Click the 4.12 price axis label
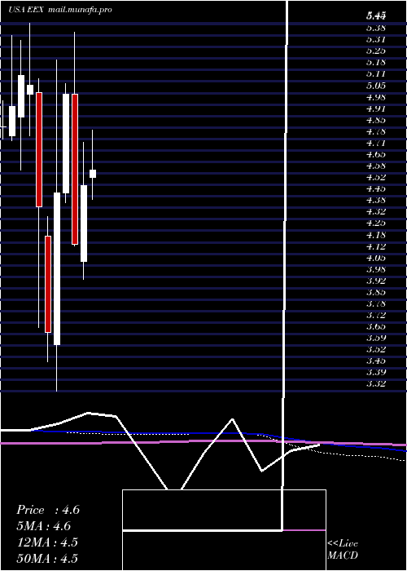The width and height of the screenshot is (407, 571). [376, 246]
